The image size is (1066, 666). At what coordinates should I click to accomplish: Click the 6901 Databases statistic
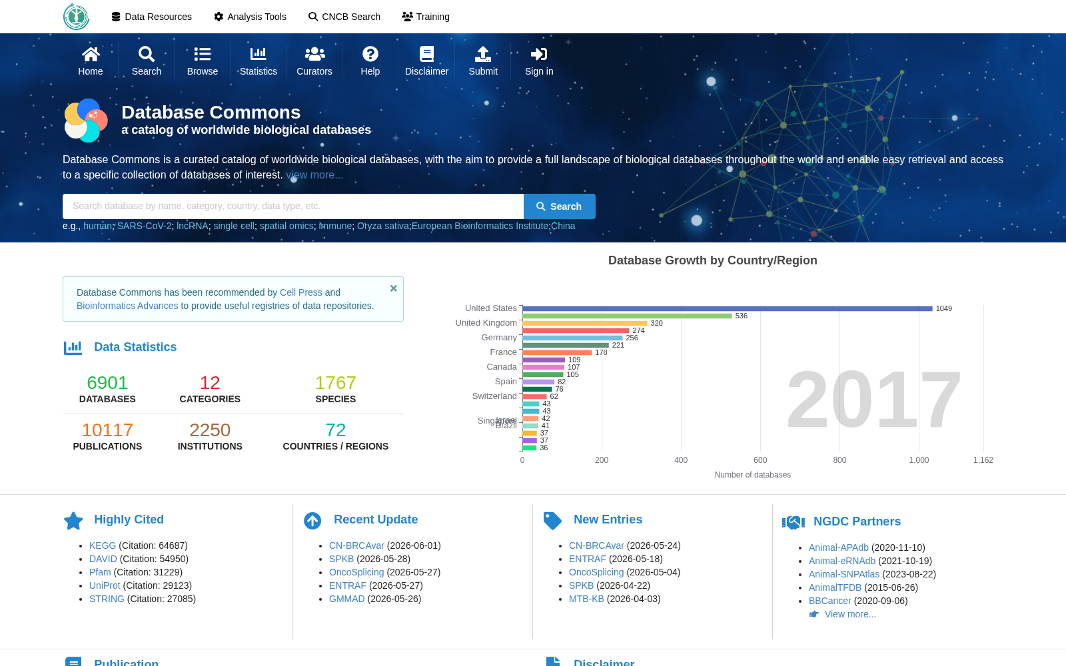click(107, 390)
